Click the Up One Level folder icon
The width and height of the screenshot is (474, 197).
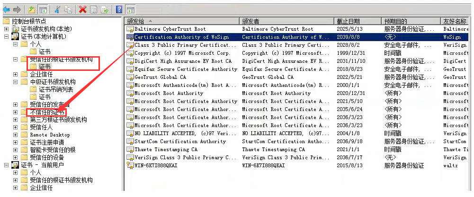(x=32, y=9)
